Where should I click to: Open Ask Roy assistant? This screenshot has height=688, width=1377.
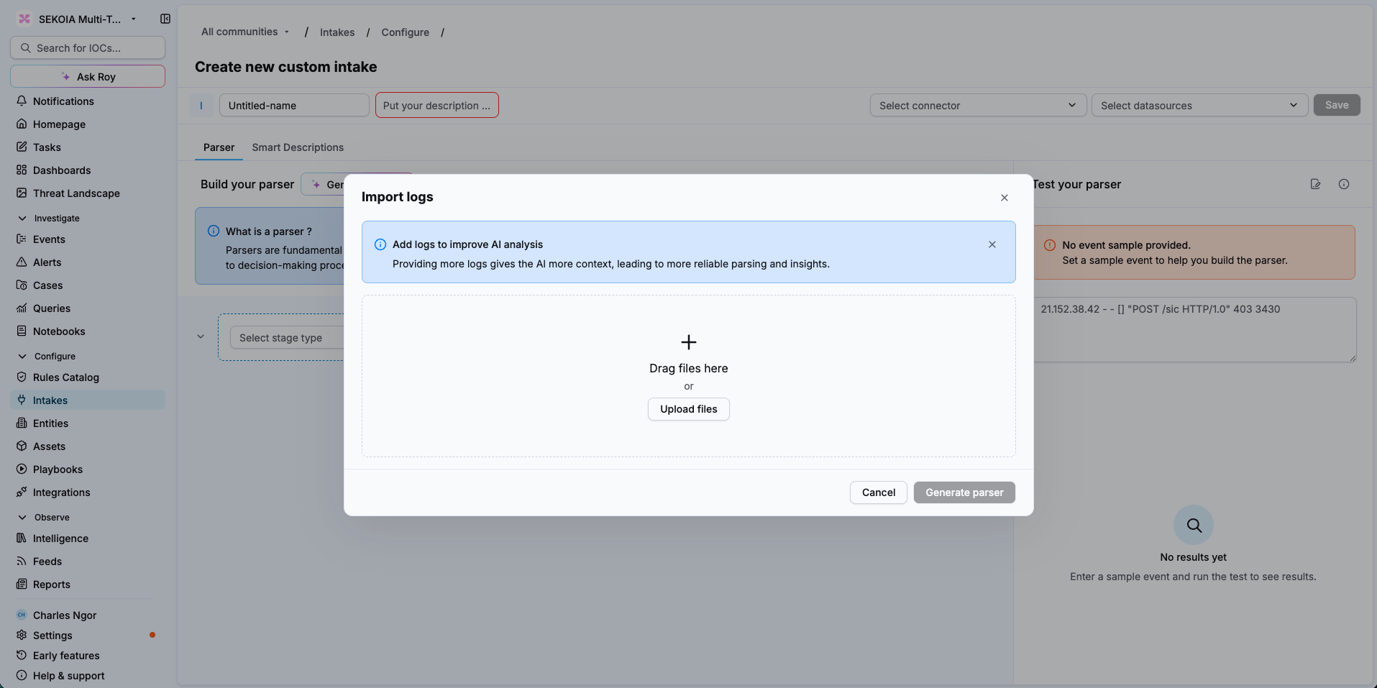[88, 77]
